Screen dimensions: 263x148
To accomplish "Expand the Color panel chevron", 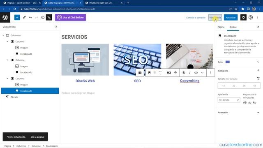I will coord(258,62).
